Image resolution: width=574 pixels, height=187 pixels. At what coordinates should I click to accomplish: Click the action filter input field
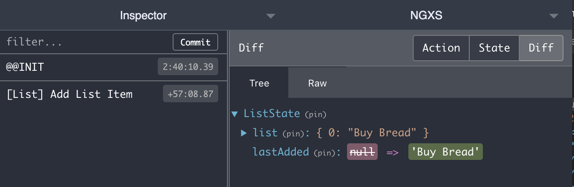(88, 42)
